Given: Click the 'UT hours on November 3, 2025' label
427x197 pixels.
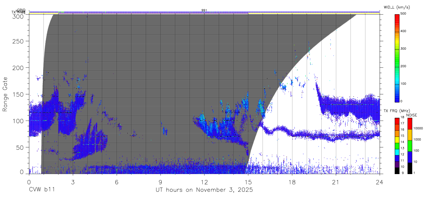Looking at the screenshot, I should pos(204,190).
